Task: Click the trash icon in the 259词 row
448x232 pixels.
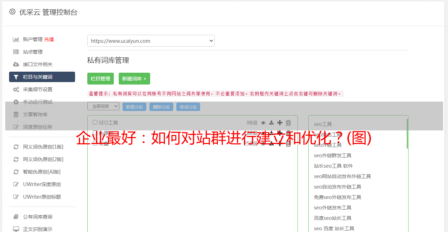Action: click(288, 143)
